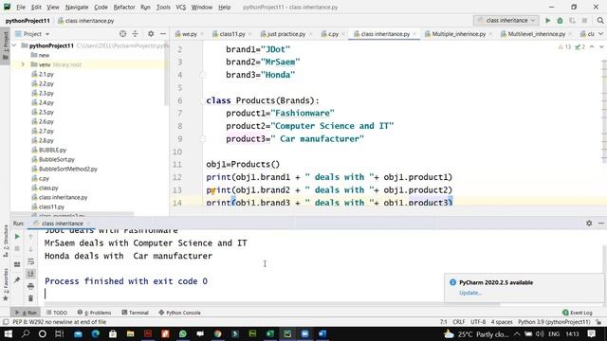Open Run panel settings gear
The height and width of the screenshot is (341, 607).
[x=589, y=224]
